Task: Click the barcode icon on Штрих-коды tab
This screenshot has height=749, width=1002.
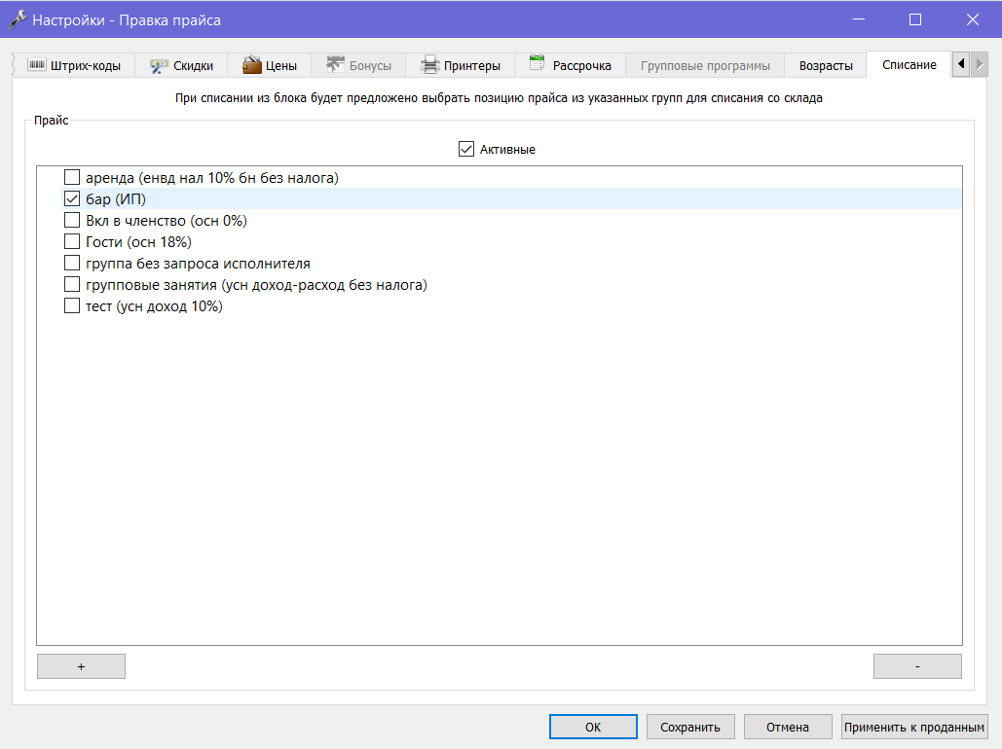Action: [36, 65]
